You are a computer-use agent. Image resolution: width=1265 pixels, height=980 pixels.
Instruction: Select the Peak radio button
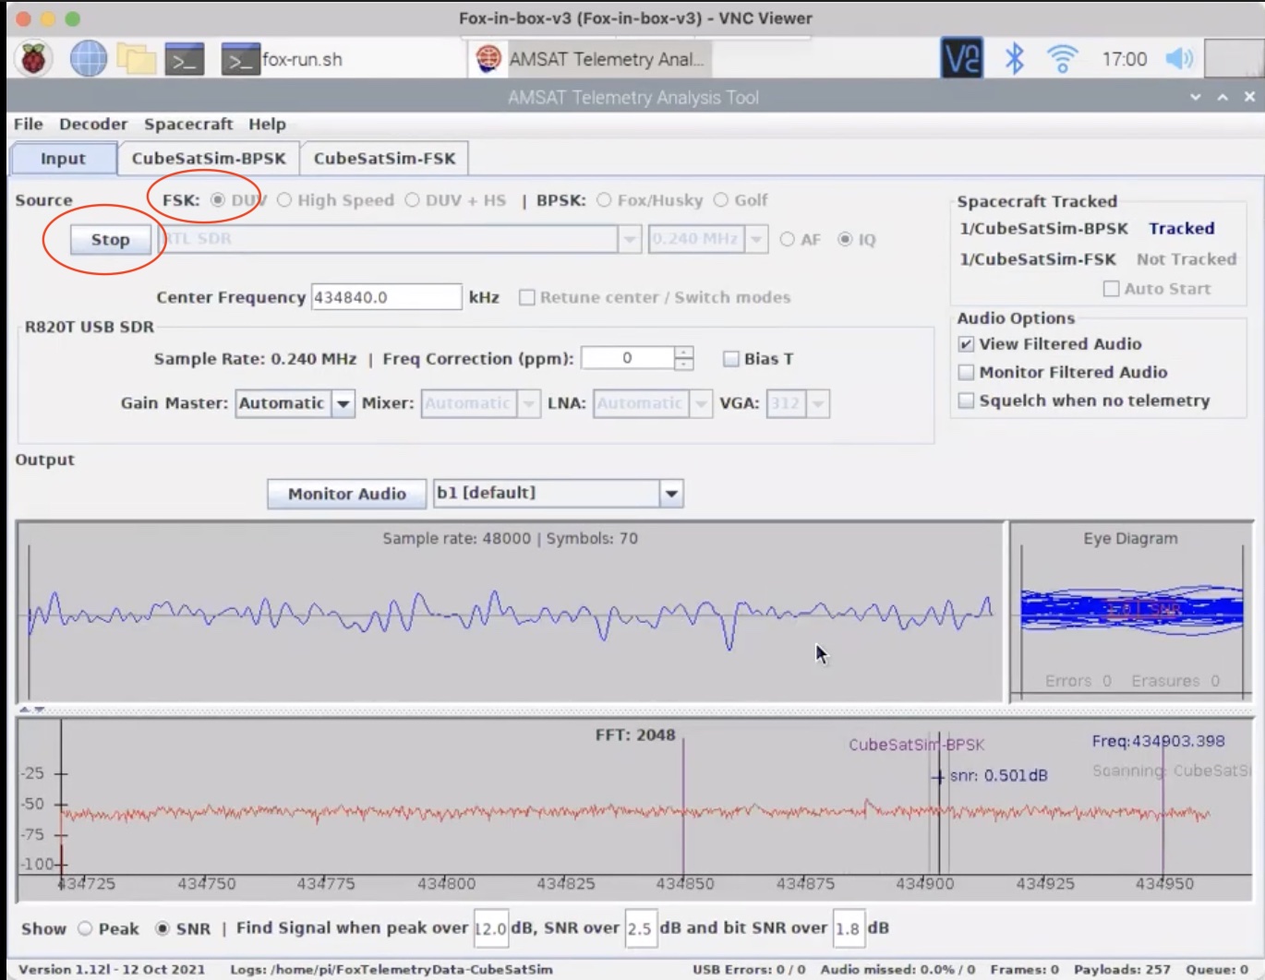[85, 928]
